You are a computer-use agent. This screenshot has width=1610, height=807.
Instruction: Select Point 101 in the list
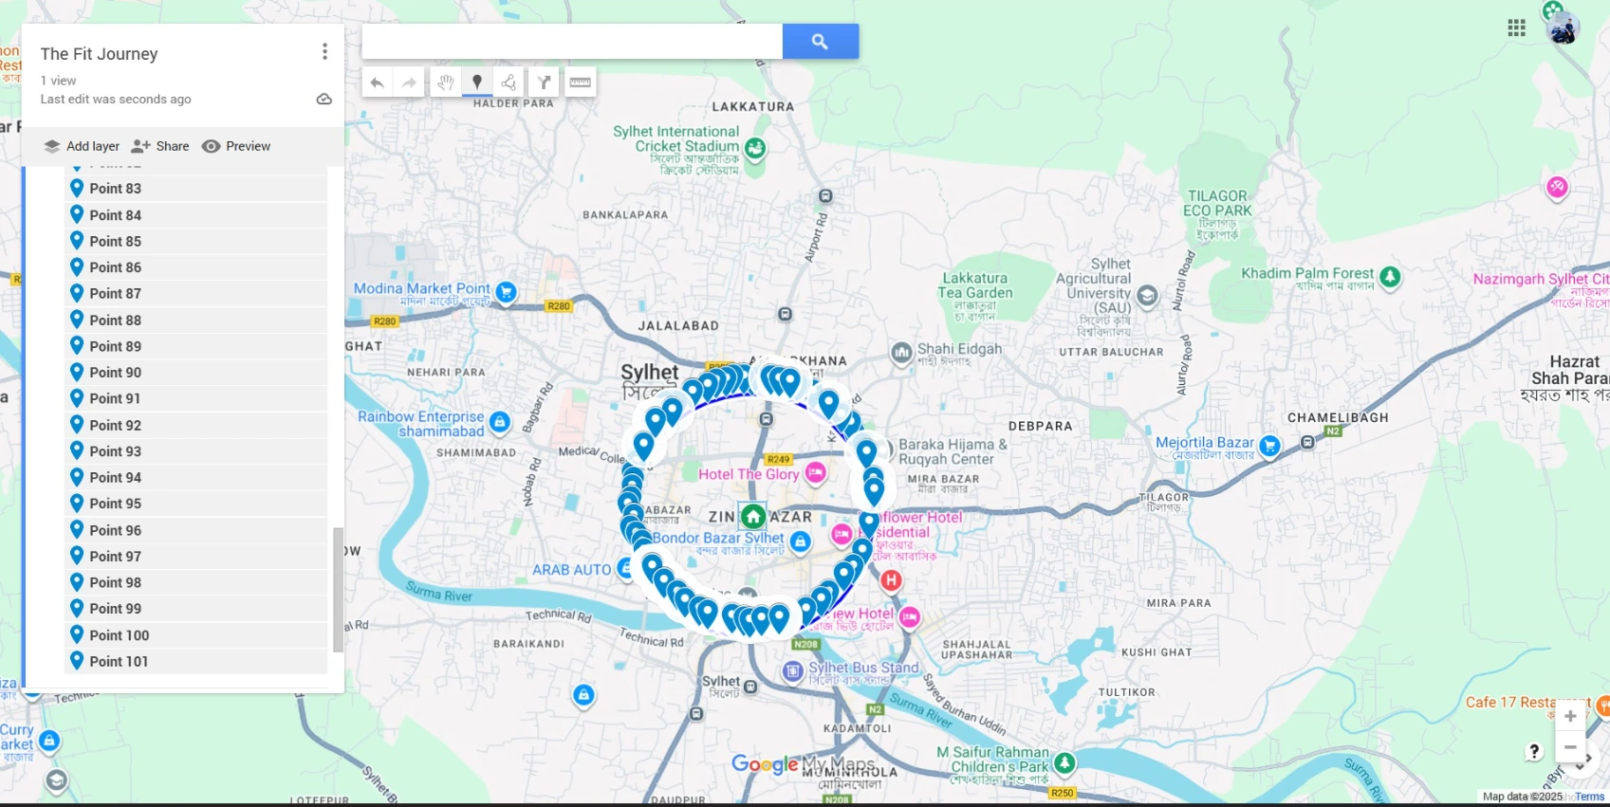(119, 662)
